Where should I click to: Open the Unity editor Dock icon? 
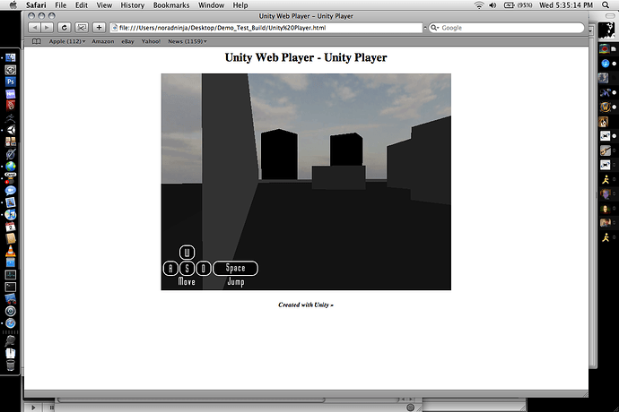coord(10,130)
